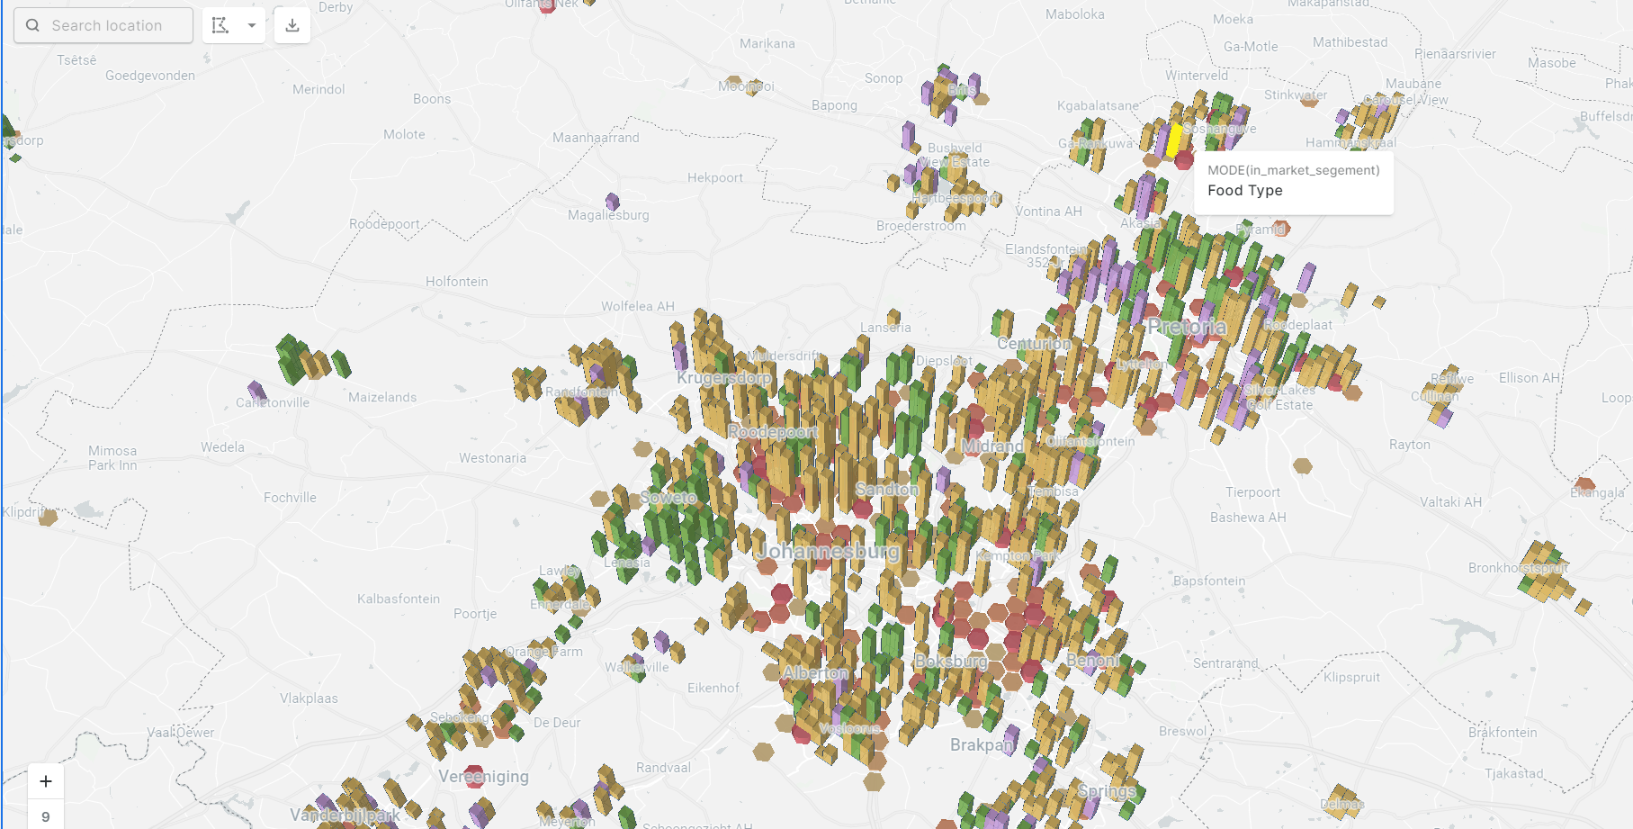Viewport: 1633px width, 829px height.
Task: Select the highlighted yellow bar near Soshanguve
Action: point(1173,142)
